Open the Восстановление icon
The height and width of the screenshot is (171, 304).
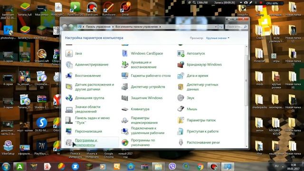click(69, 76)
